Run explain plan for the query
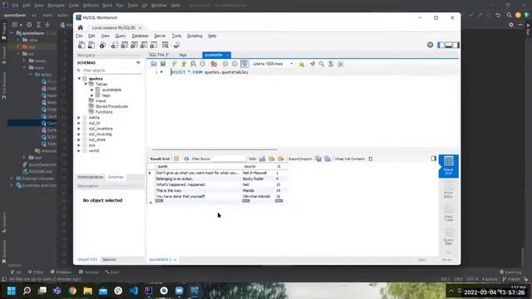532x299 pixels. 193,64
